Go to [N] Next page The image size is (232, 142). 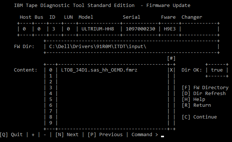pos(67,135)
